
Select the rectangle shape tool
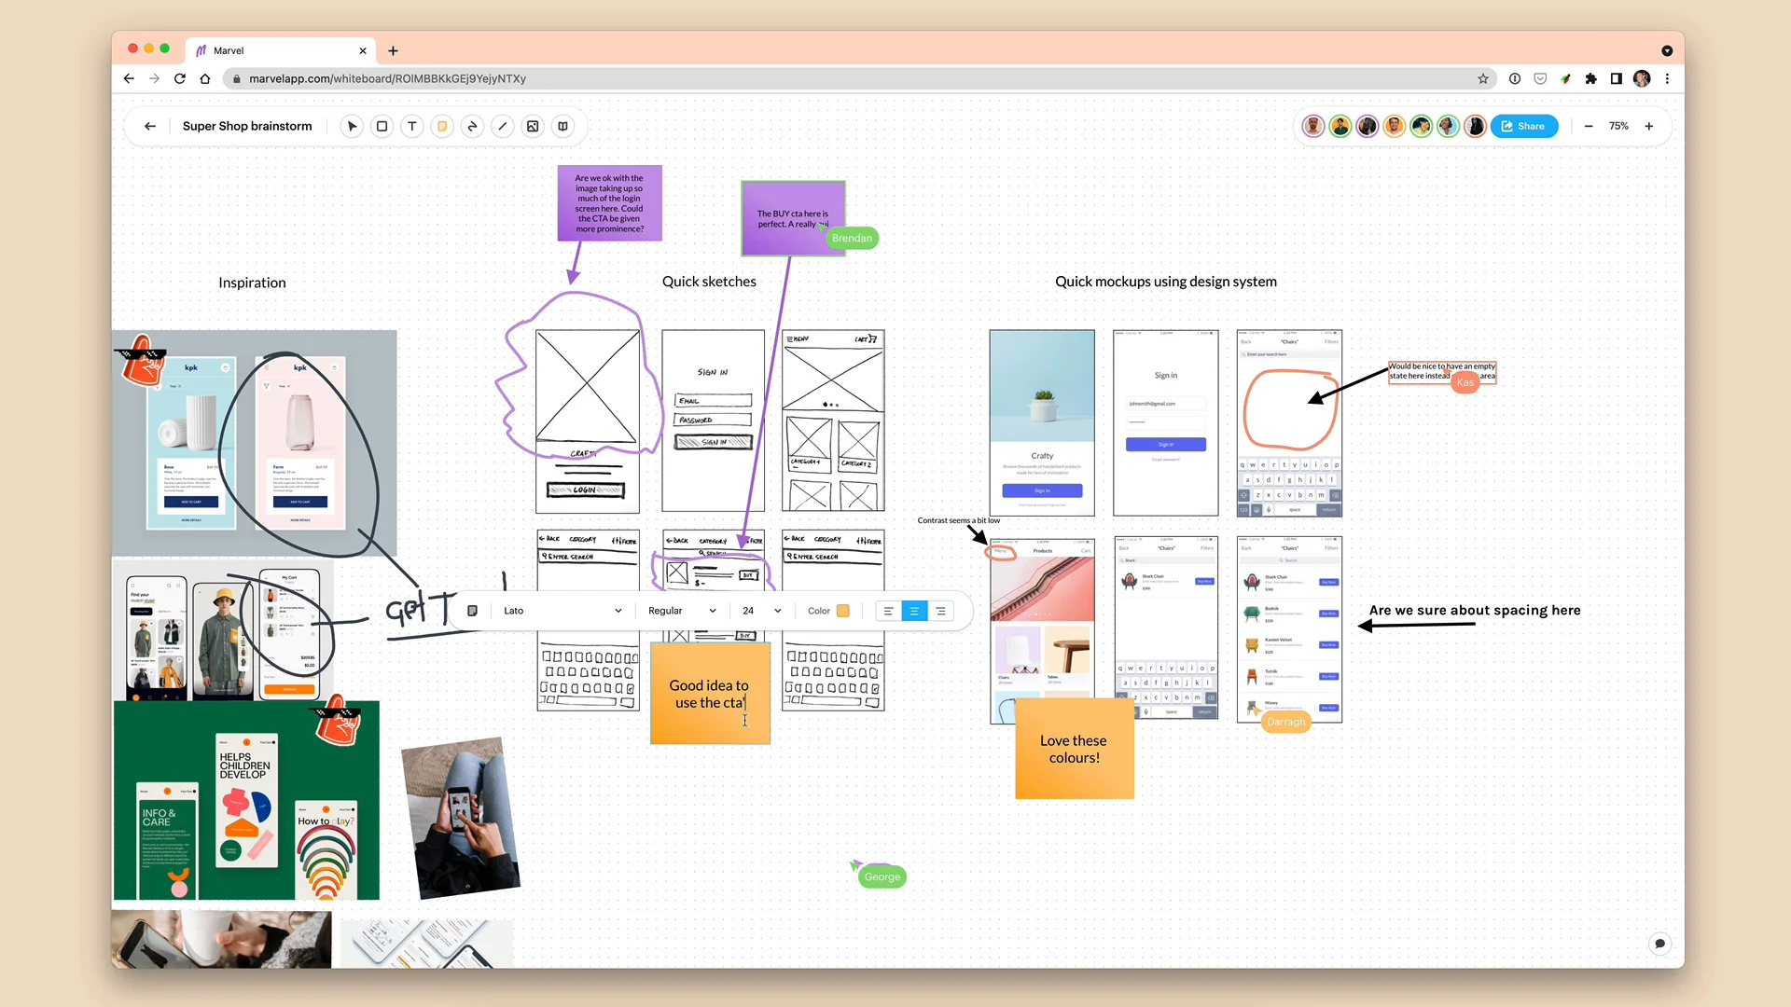point(382,126)
